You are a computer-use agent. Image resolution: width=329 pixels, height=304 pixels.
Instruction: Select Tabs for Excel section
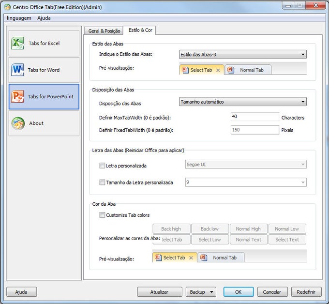coord(44,43)
